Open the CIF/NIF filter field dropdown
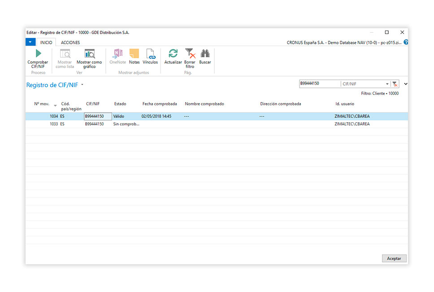The image size is (434, 292). [387, 84]
